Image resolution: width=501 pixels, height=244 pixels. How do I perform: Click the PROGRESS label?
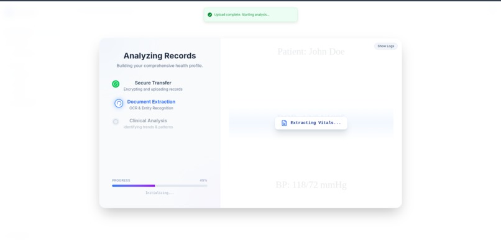(x=121, y=180)
